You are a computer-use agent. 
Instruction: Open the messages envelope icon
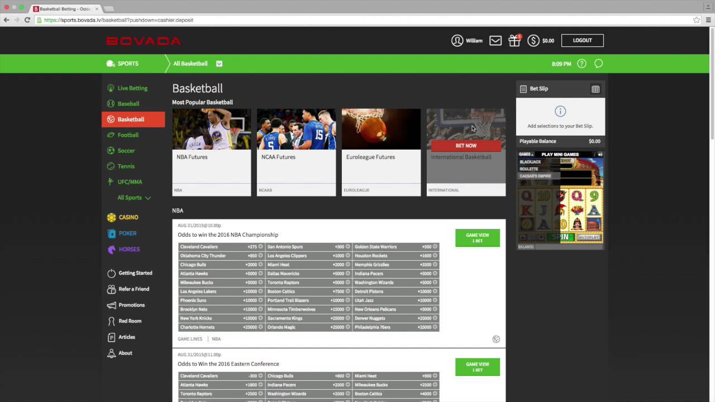tap(495, 40)
